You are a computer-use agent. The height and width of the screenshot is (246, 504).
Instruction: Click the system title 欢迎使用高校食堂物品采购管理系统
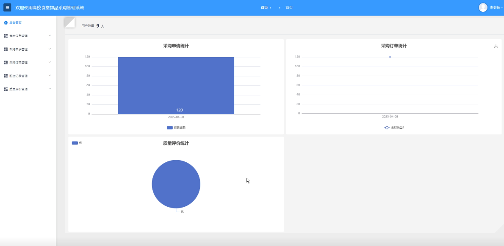[50, 7]
